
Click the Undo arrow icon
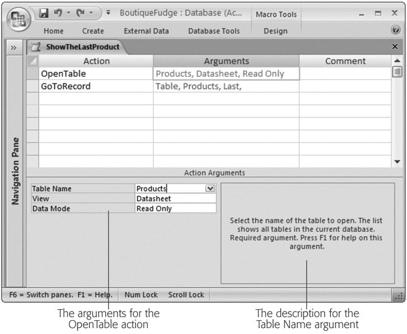click(58, 13)
